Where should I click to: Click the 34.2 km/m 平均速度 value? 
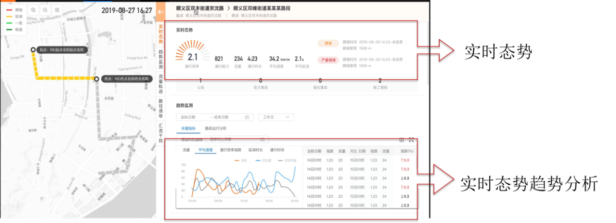[280, 59]
